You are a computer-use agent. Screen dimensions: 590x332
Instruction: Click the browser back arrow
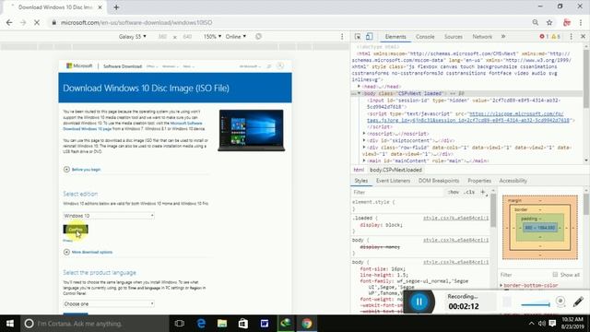coord(9,22)
